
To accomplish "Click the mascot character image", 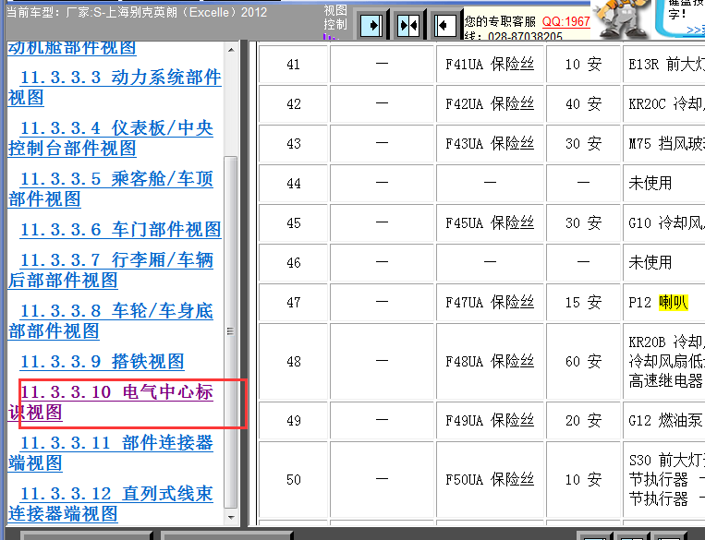I will [622, 18].
